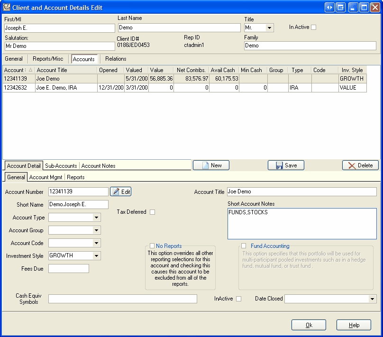Click the dock window icon in title bar
Image resolution: width=383 pixels, height=337 pixels.
(x=341, y=7)
